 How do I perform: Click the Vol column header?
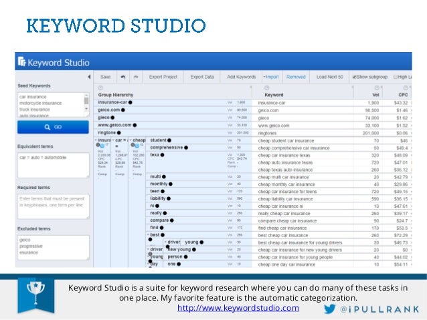pos(376,95)
